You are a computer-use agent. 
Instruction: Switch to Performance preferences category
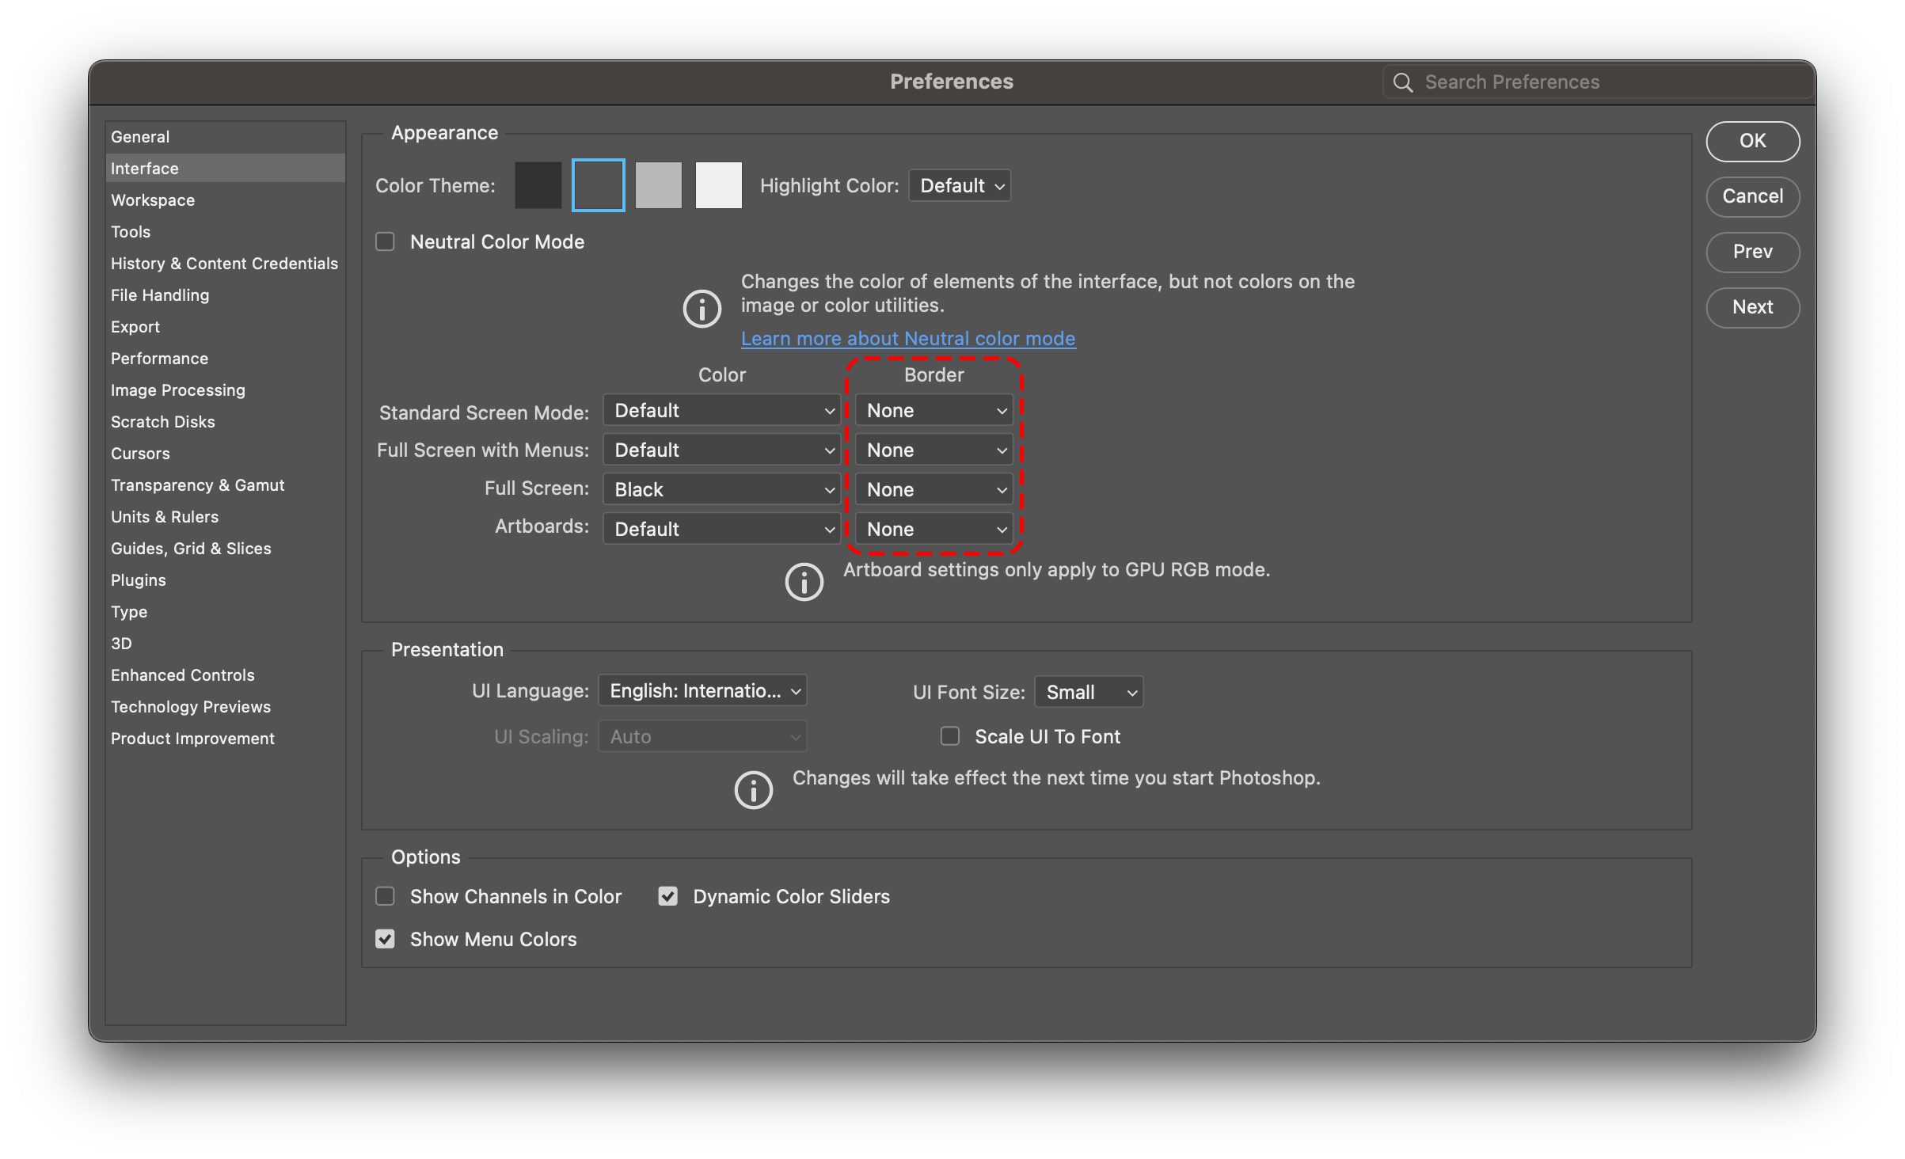point(159,358)
